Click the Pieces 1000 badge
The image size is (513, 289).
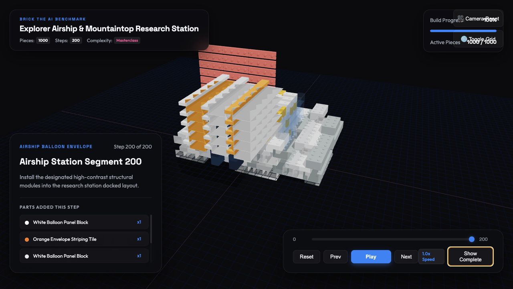click(43, 41)
